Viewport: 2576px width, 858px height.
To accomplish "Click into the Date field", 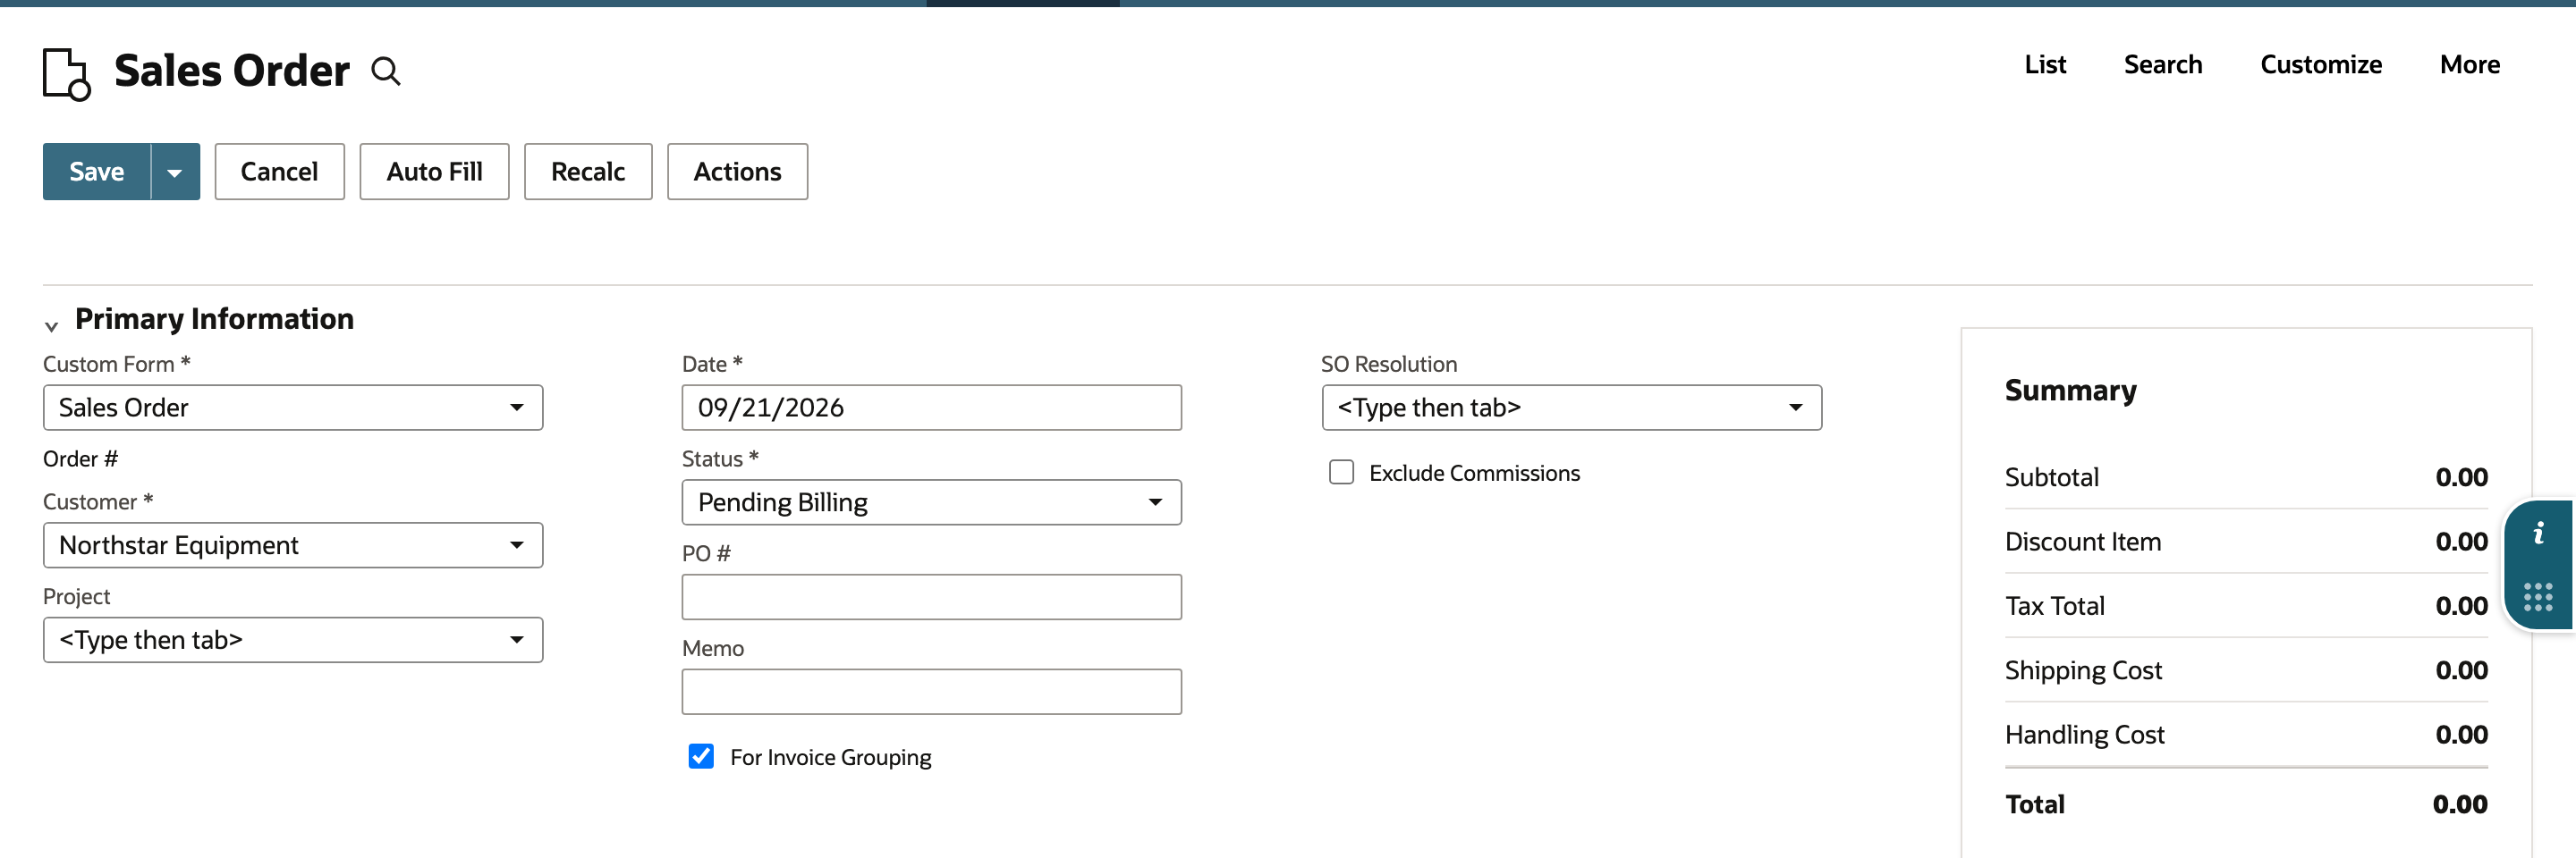I will [931, 408].
